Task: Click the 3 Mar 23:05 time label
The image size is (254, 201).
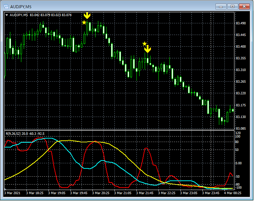Action: pos(189,193)
